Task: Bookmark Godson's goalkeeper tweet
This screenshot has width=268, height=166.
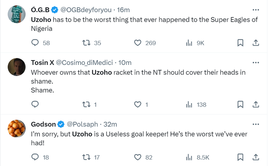Action: (x=240, y=157)
